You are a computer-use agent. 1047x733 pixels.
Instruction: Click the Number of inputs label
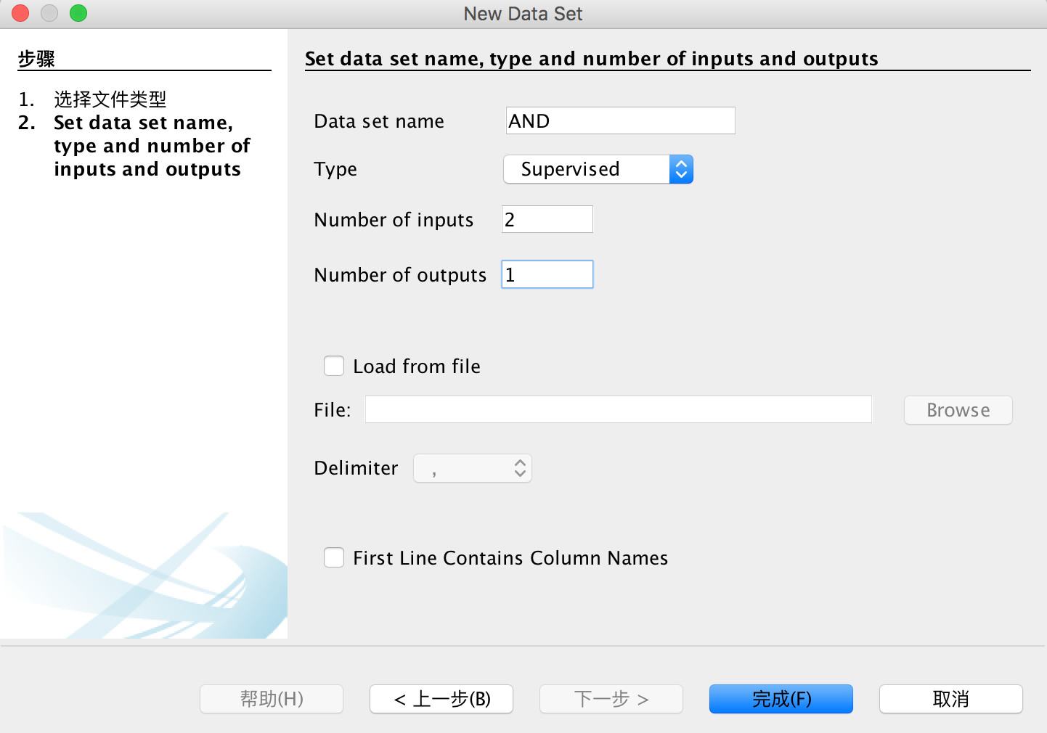pos(394,220)
